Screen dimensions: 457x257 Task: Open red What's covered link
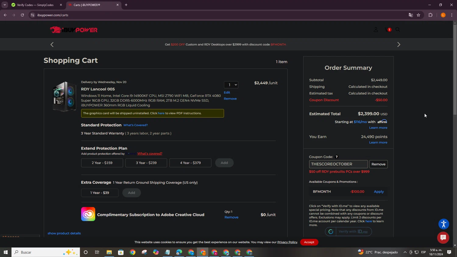(x=150, y=153)
